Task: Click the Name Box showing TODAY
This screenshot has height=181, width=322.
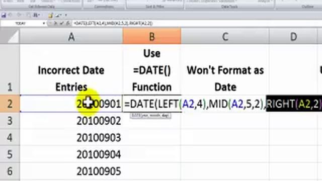Action: (21, 24)
